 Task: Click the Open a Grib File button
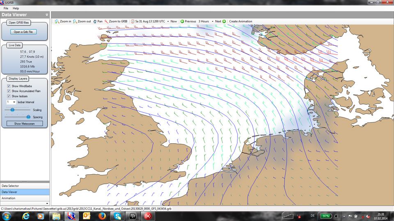23,32
